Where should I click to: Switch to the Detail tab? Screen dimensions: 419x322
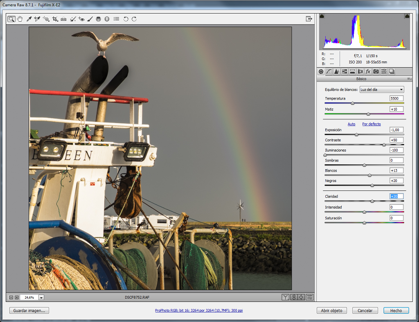[x=337, y=72]
